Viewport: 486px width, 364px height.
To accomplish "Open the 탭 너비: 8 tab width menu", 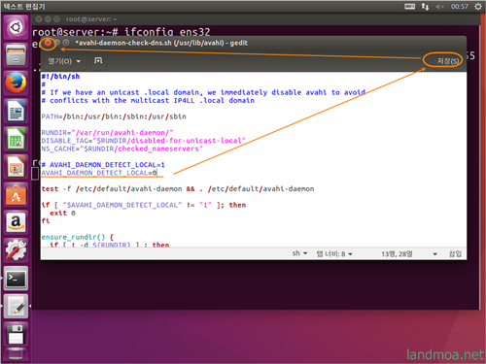I will tap(334, 253).
